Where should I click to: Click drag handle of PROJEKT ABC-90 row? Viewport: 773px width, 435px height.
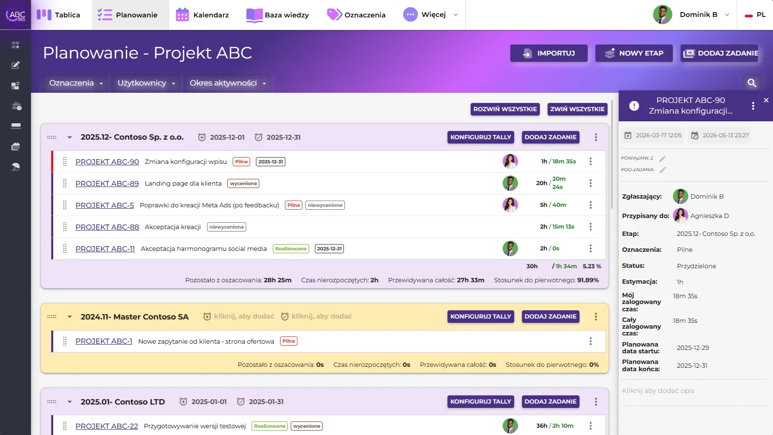coord(65,161)
